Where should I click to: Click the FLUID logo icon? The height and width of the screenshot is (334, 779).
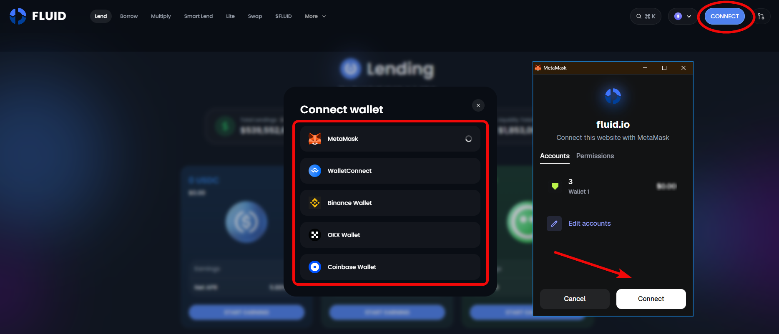point(18,16)
